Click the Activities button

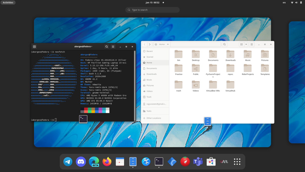[x=8, y=3]
